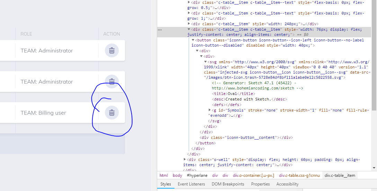Viewport: 377px width, 191px height.
Task: Click the three-dots gutter icon beside the selected DOM node
Action: tap(160, 30)
